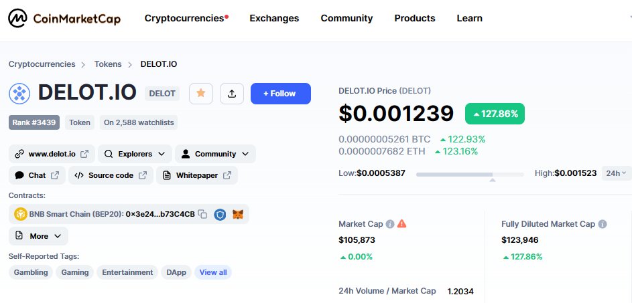The width and height of the screenshot is (632, 303).
Task: Expand the Community dropdown below the token name
Action: pos(215,154)
